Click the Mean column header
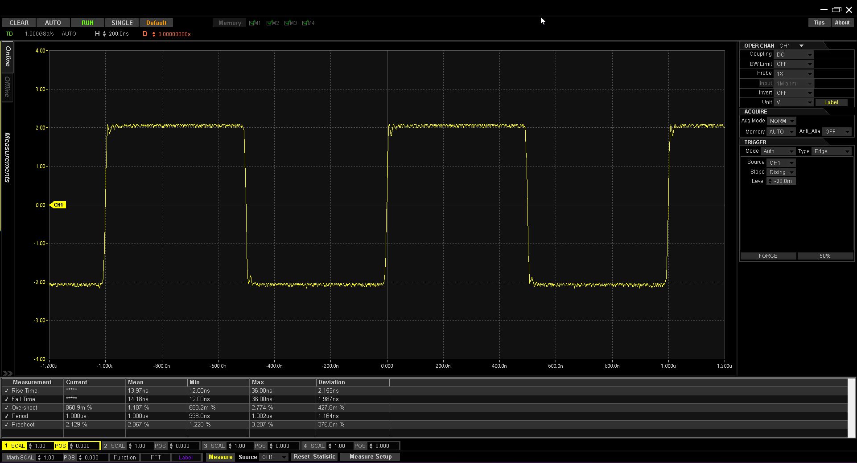This screenshot has height=463, width=857. [156, 382]
